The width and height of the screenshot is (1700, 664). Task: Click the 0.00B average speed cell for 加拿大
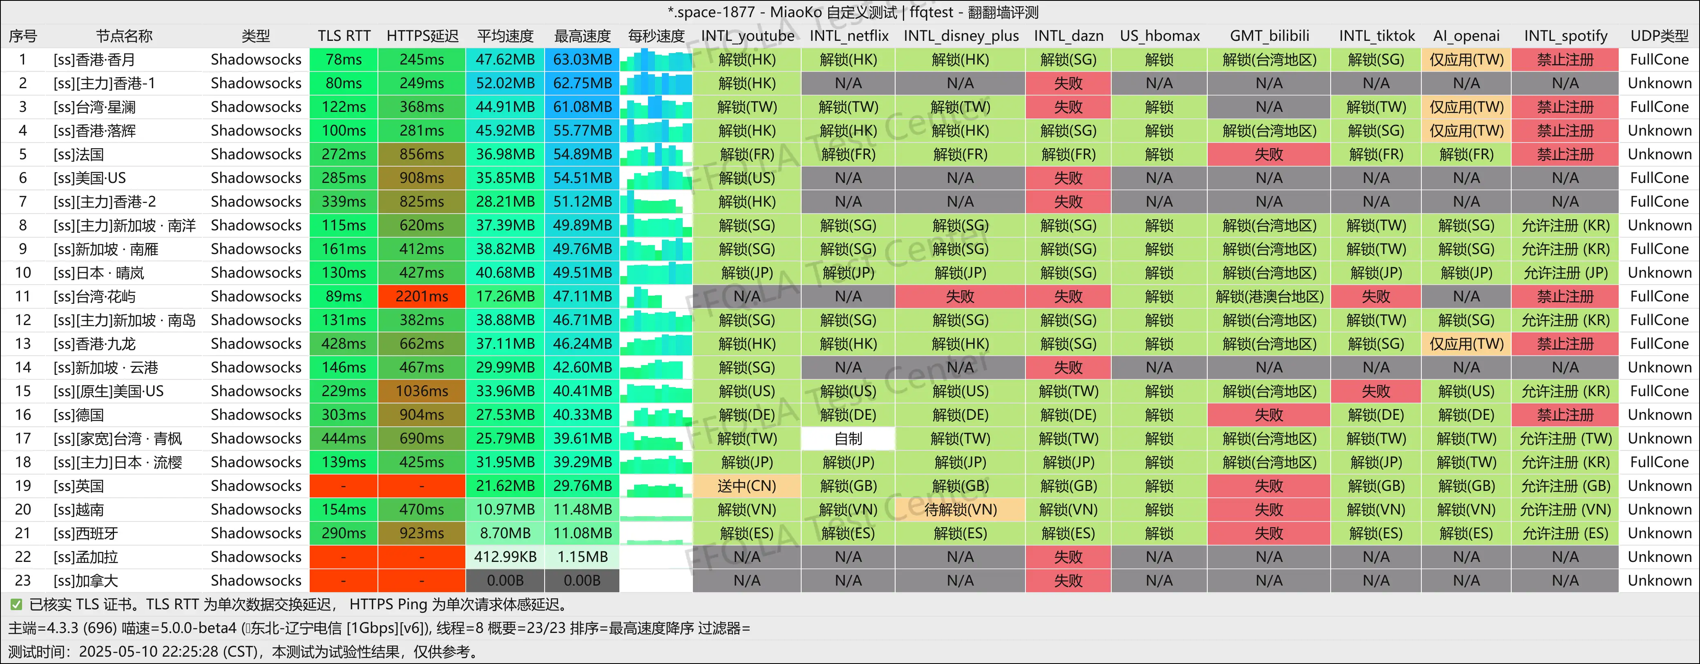505,580
